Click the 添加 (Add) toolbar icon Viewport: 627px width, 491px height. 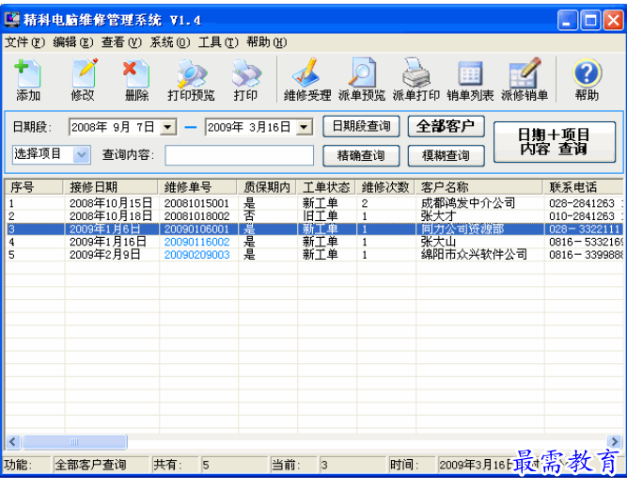27,80
